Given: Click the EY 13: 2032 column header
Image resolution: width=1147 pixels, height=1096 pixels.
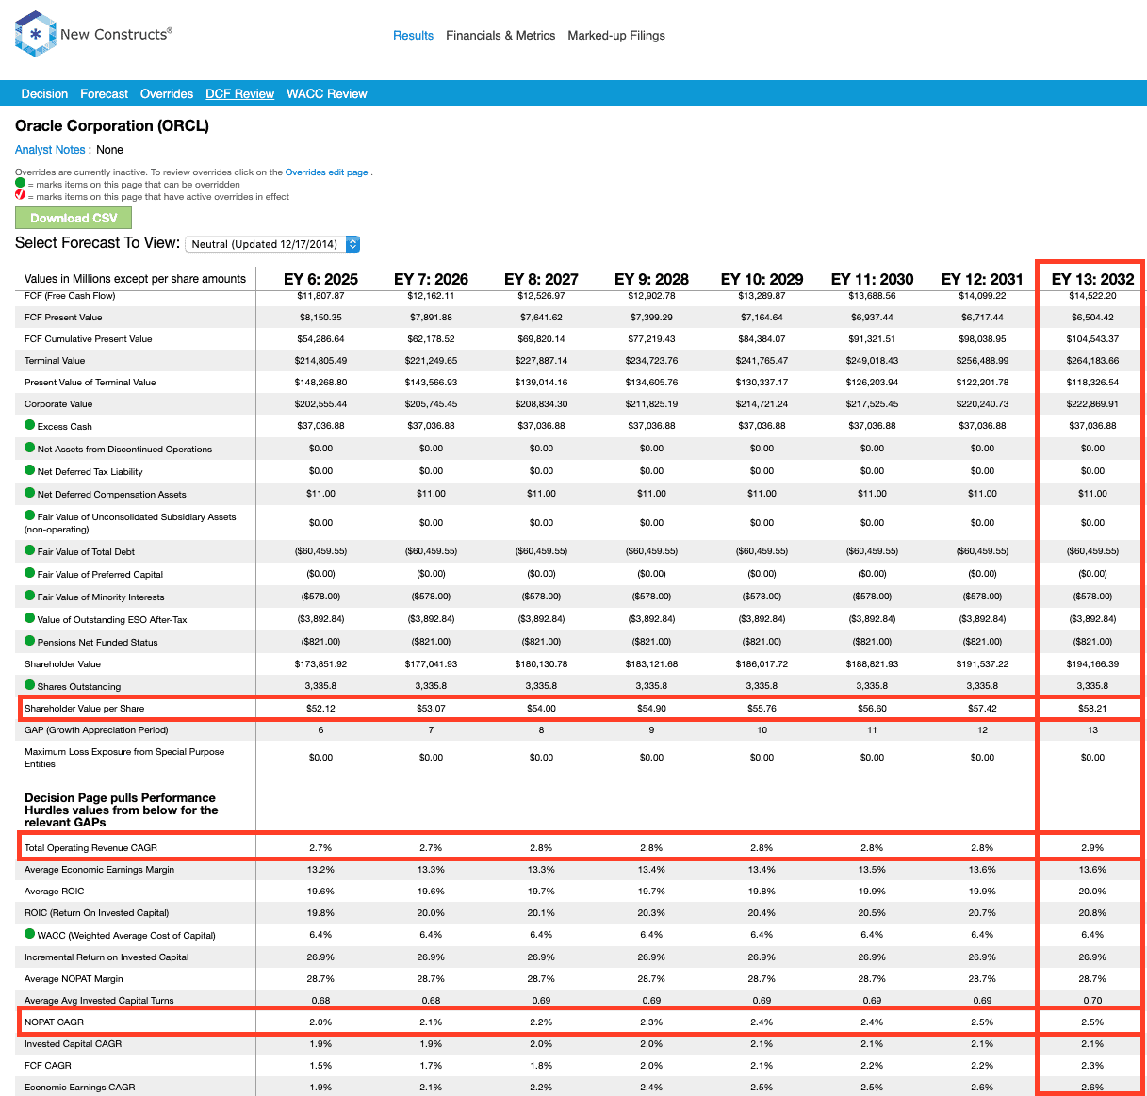Looking at the screenshot, I should [1092, 279].
